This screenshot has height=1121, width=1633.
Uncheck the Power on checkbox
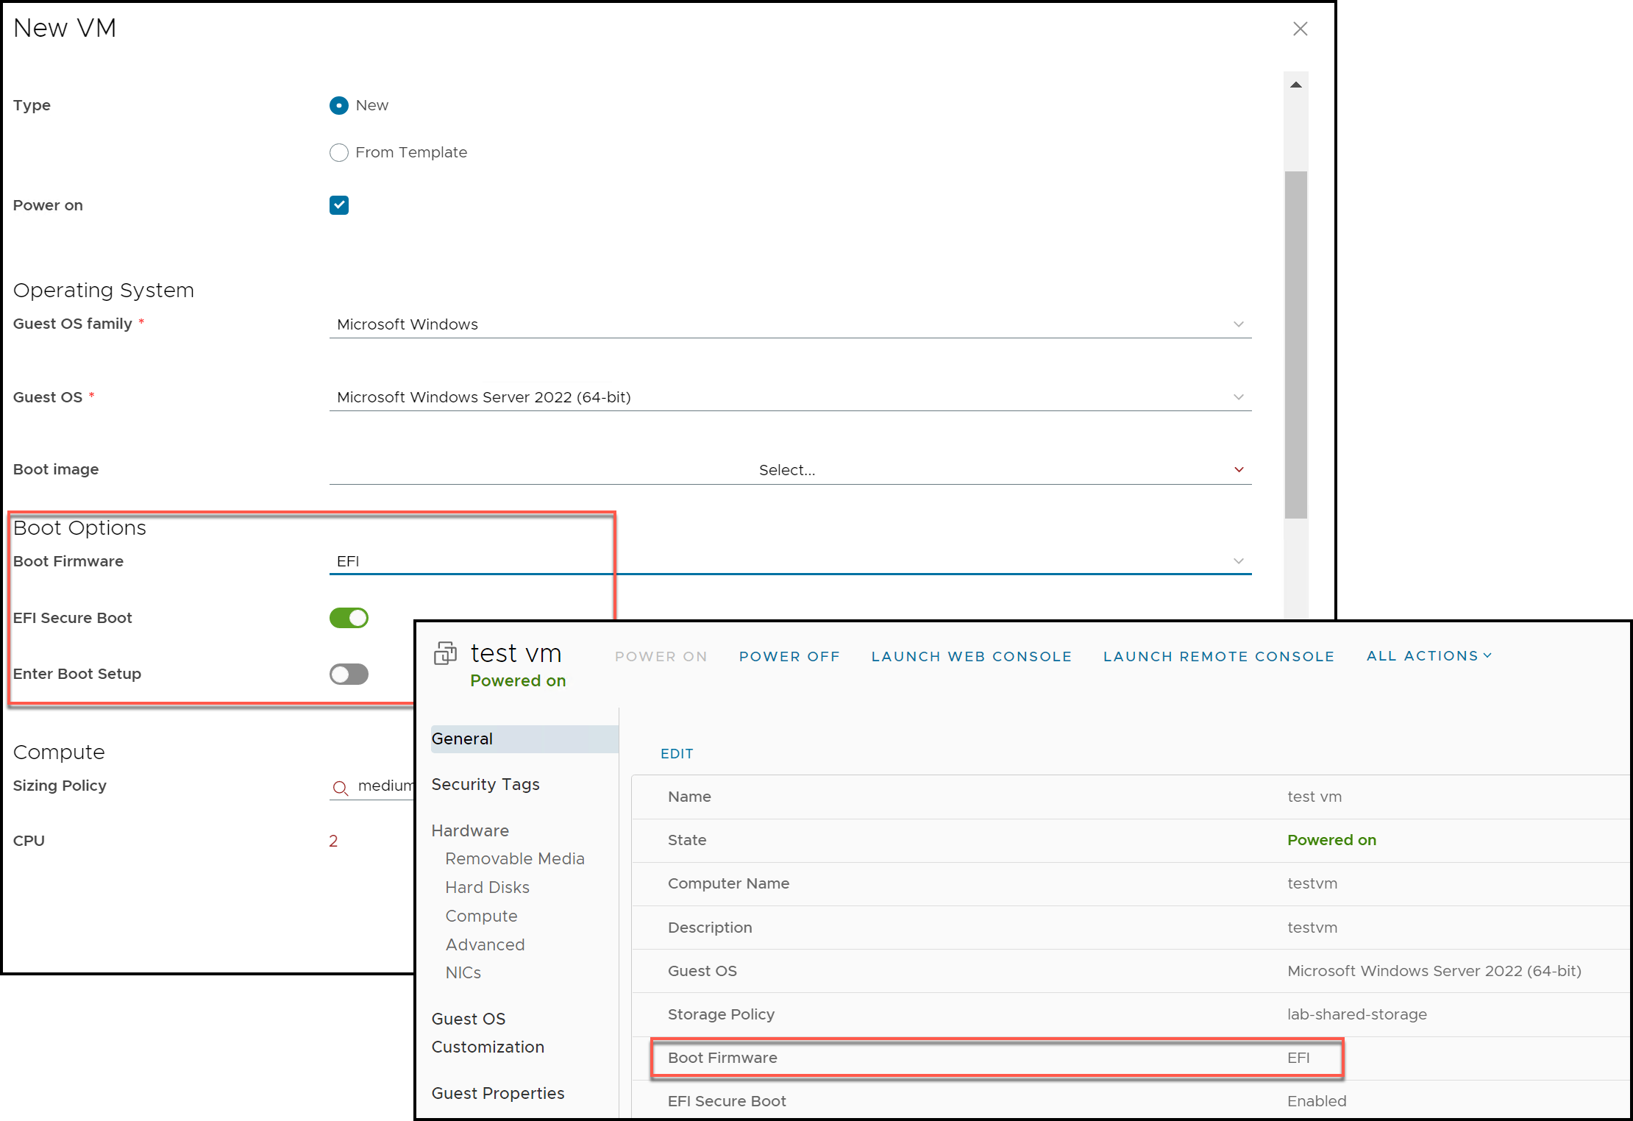338,205
